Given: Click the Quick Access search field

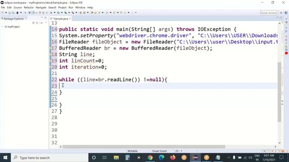Looking at the screenshot, I should pos(269,13).
